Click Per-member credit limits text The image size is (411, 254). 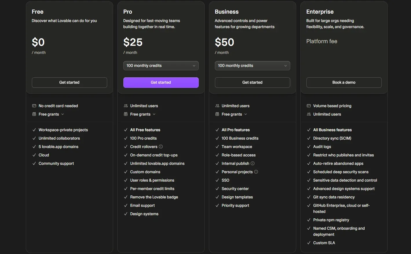click(x=152, y=189)
